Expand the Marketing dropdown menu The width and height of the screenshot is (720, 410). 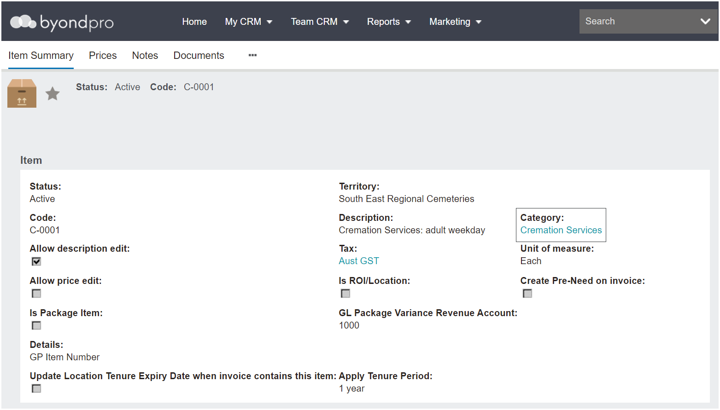click(455, 22)
